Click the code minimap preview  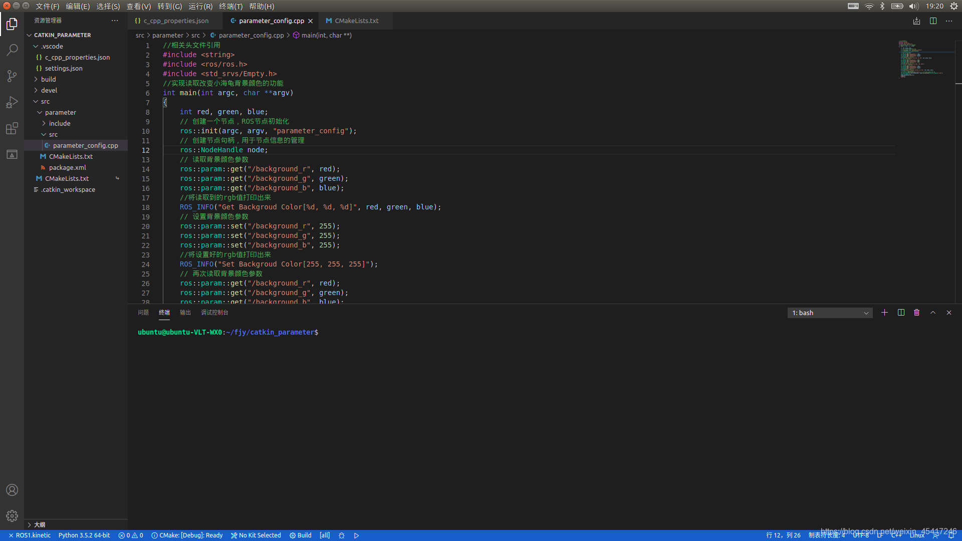pos(924,59)
